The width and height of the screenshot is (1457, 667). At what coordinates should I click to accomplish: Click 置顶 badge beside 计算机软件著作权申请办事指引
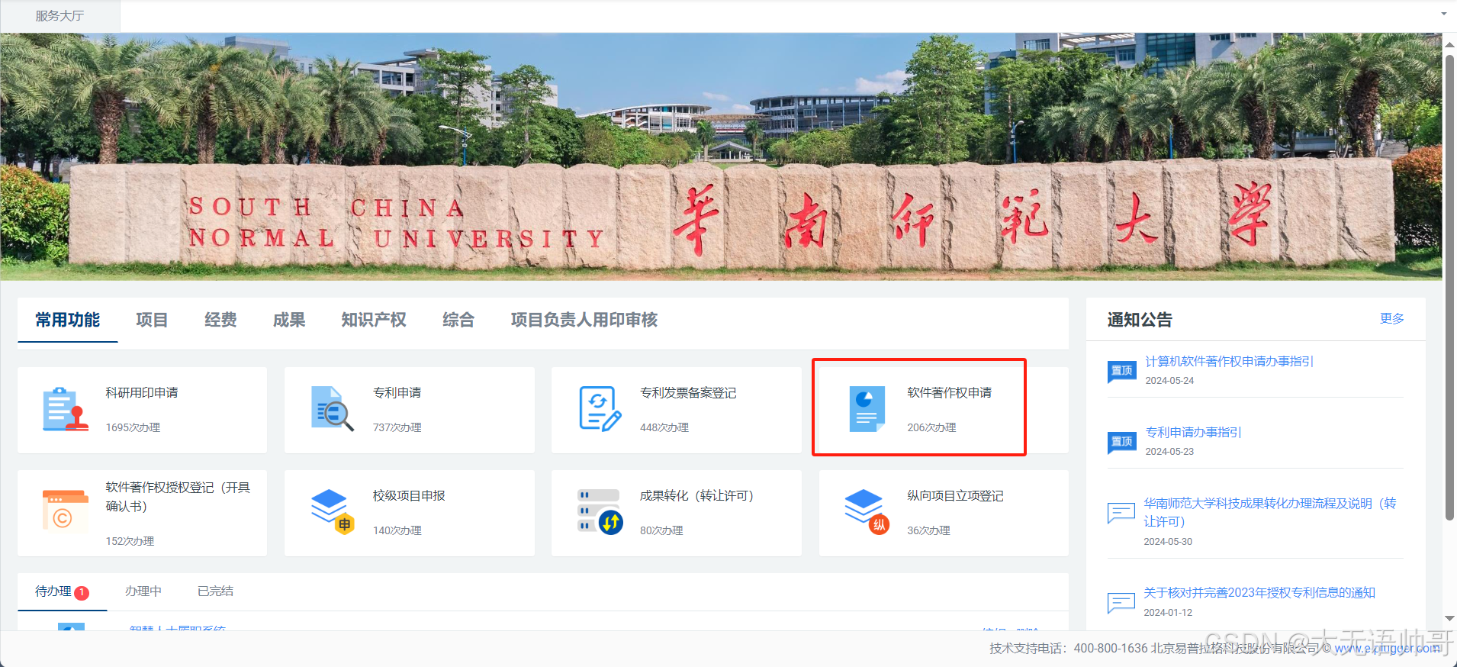[x=1122, y=371]
